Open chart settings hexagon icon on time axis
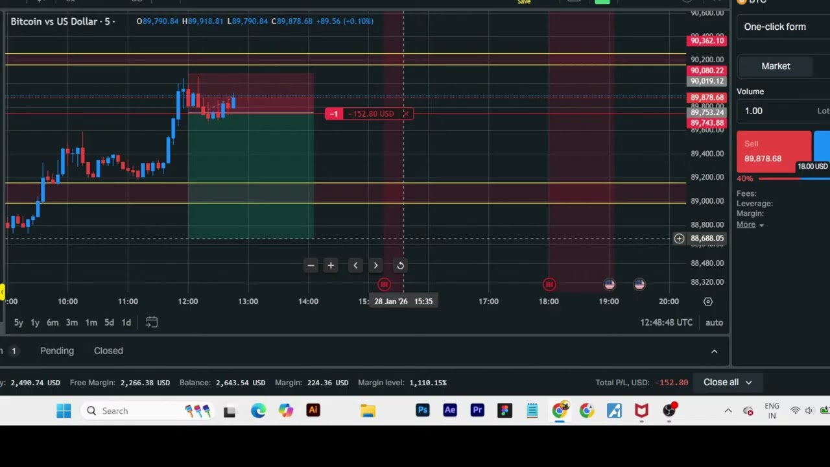This screenshot has height=467, width=830. coord(708,302)
